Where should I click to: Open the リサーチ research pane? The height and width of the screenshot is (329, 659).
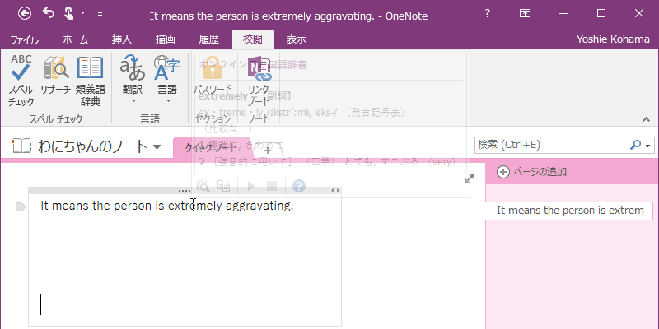tap(55, 76)
